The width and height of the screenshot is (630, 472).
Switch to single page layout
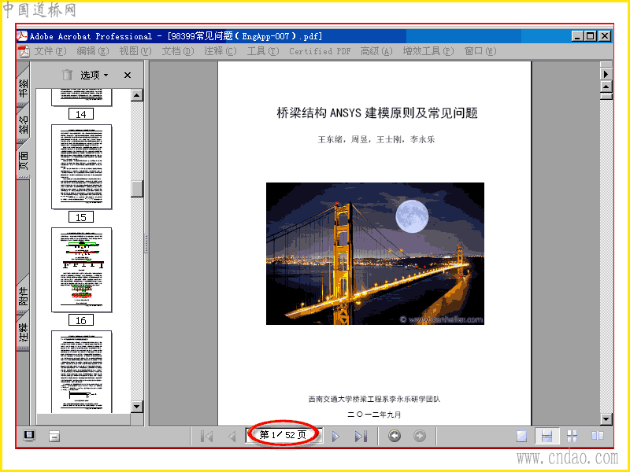tap(521, 436)
